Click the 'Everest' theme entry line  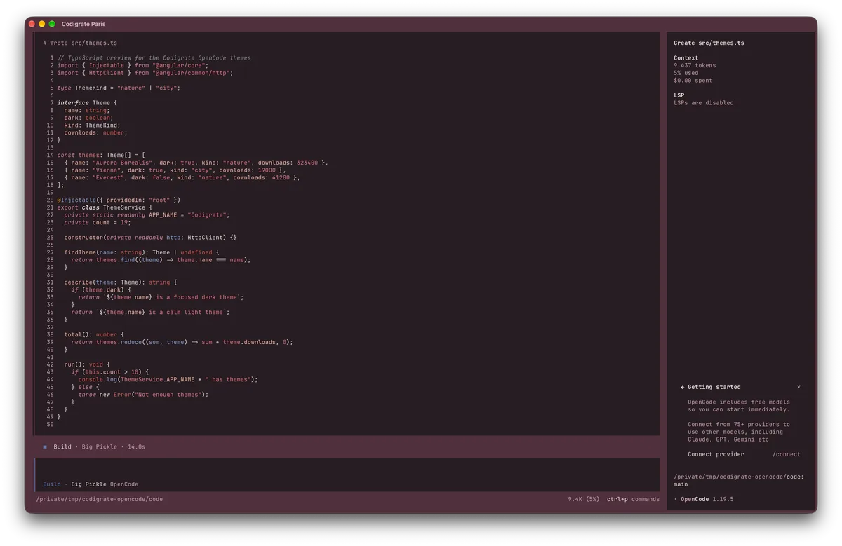[182, 177]
